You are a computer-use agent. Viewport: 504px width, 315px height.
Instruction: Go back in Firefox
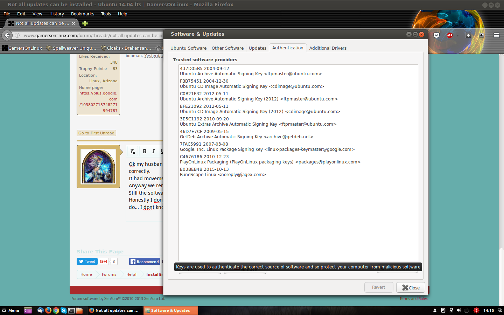point(7,35)
